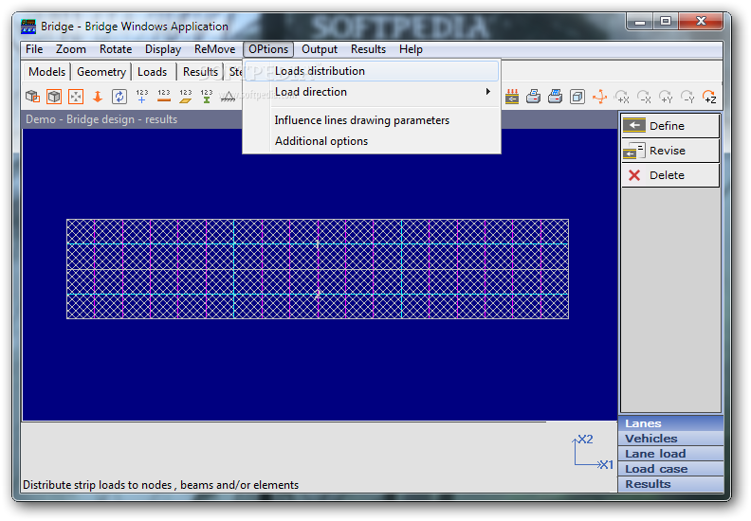751x521 pixels.
Task: Select the Lane load panel section
Action: [x=670, y=454]
